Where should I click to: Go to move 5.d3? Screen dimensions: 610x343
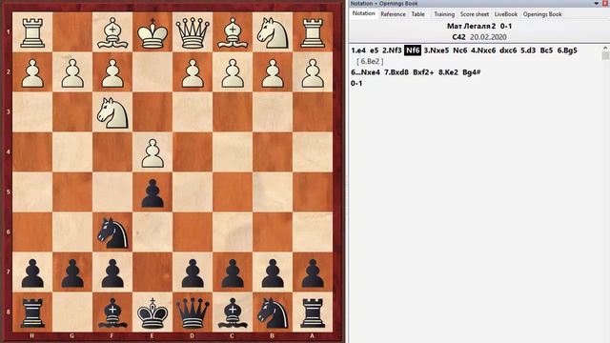(528, 50)
